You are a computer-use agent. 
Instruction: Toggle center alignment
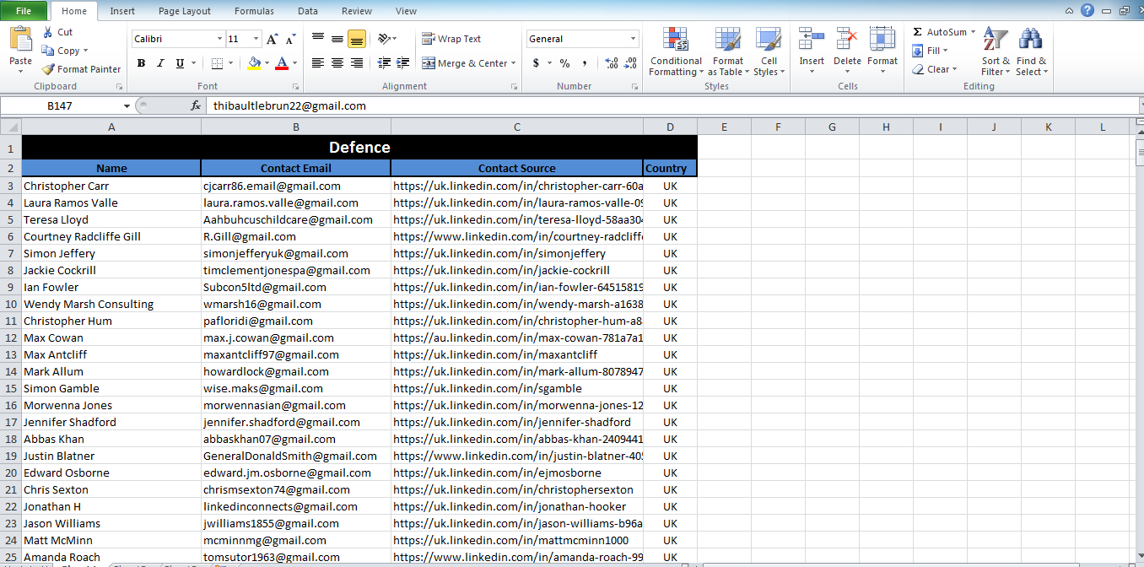pos(337,62)
